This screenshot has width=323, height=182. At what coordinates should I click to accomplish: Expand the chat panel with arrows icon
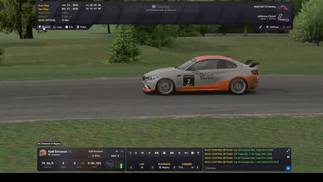tap(288, 151)
